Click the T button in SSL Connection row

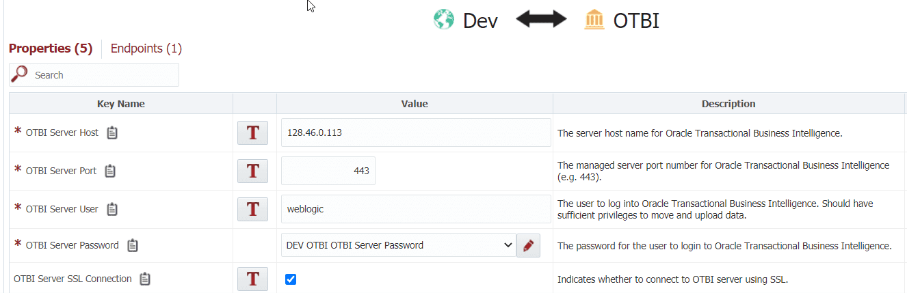(252, 279)
